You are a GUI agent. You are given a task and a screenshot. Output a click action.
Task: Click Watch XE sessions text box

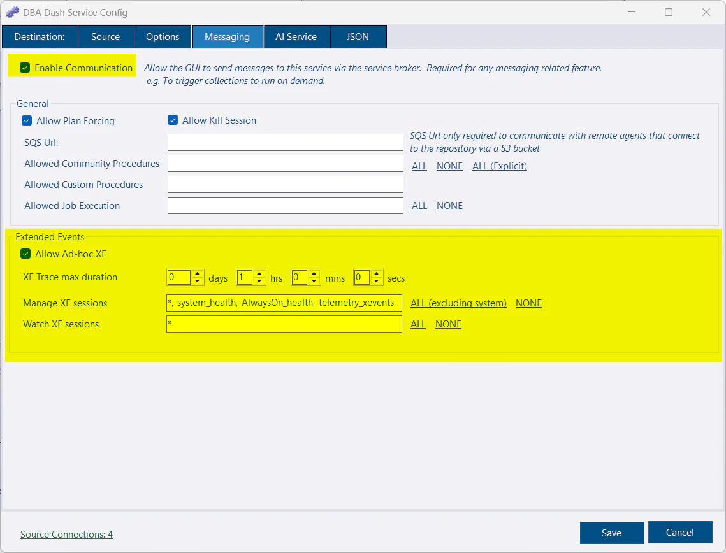[x=284, y=324]
